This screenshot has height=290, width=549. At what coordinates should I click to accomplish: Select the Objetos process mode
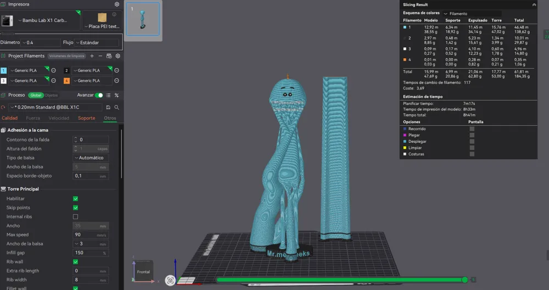pyautogui.click(x=51, y=95)
